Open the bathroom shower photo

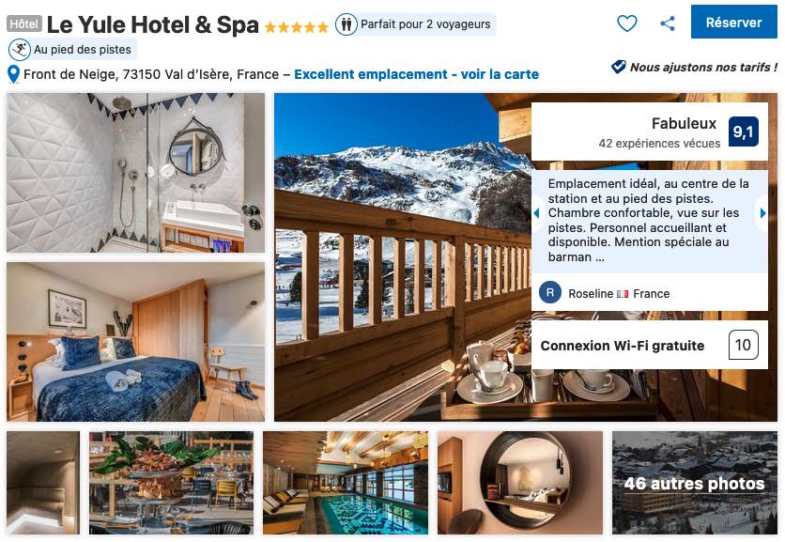pyautogui.click(x=135, y=172)
